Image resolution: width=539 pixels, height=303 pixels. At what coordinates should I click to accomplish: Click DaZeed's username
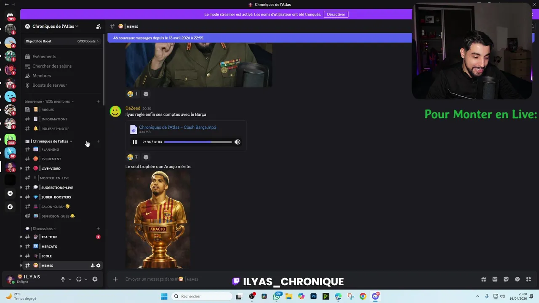pos(133,108)
